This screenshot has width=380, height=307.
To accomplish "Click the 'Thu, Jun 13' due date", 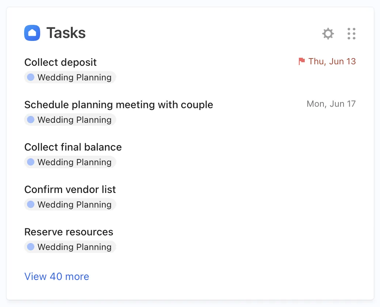I will 332,61.
